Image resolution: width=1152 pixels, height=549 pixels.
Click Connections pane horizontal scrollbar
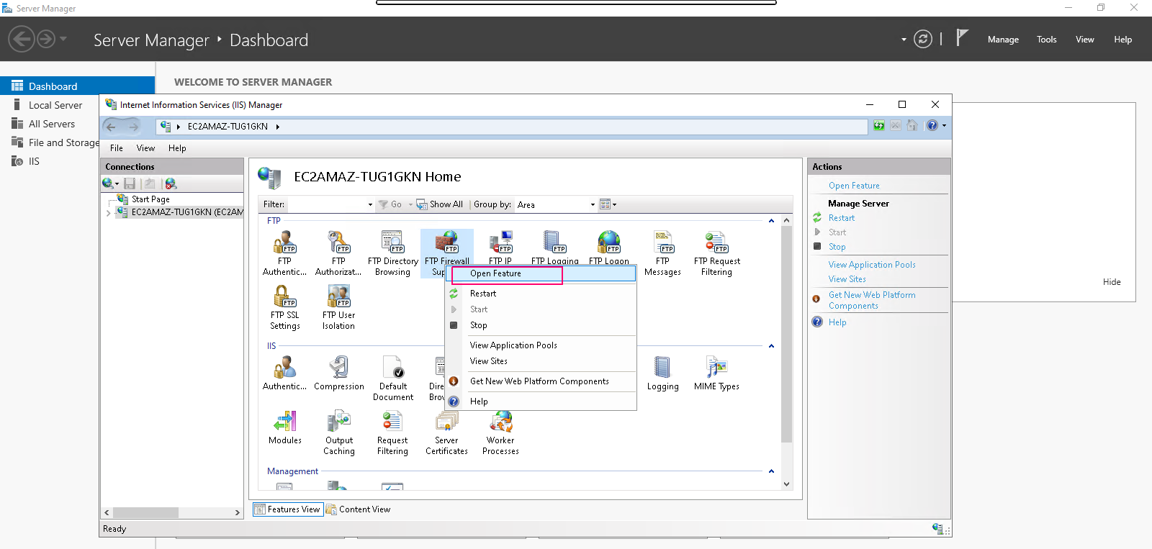[145, 512]
